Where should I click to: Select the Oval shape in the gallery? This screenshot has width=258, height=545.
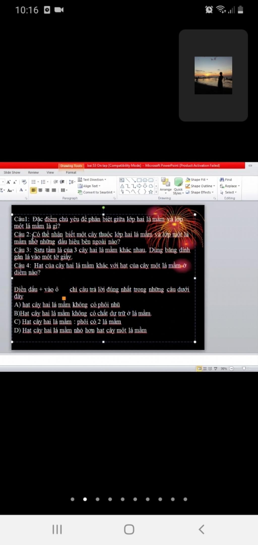click(145, 180)
